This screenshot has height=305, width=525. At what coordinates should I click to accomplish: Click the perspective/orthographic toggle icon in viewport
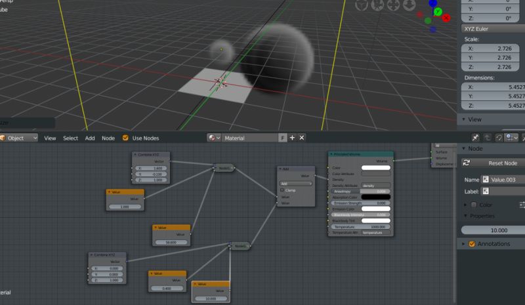coord(362,5)
